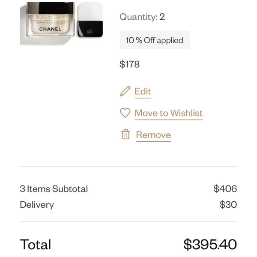Click the heart wishlist icon
Screen dimensions: 257x257
(125, 113)
